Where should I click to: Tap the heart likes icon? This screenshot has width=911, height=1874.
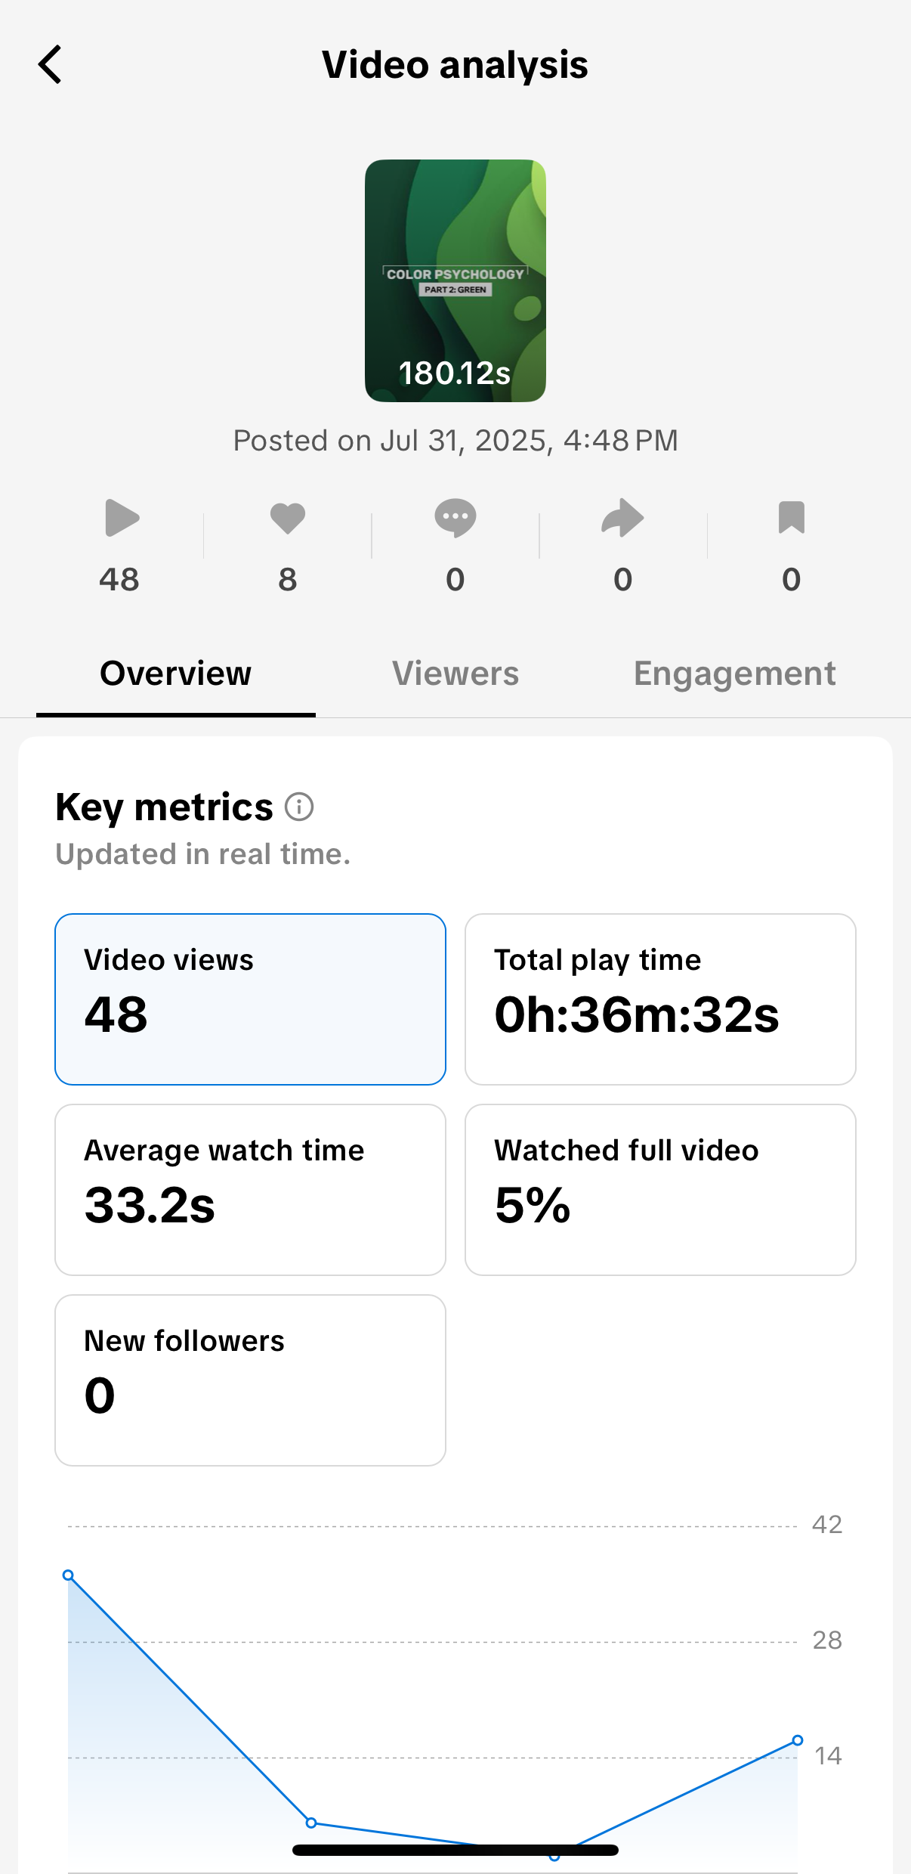point(287,519)
